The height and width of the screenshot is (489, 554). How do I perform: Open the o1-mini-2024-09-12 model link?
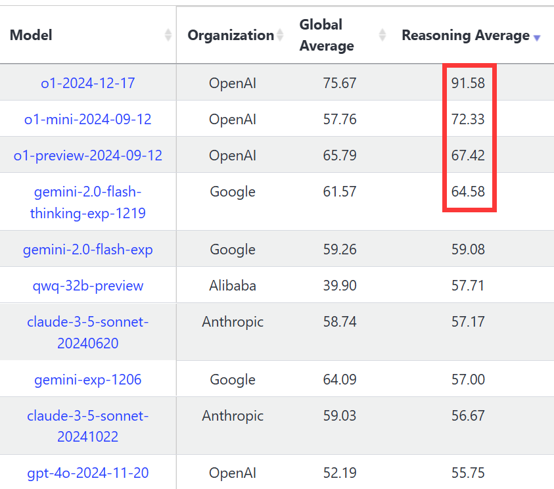pyautogui.click(x=88, y=119)
